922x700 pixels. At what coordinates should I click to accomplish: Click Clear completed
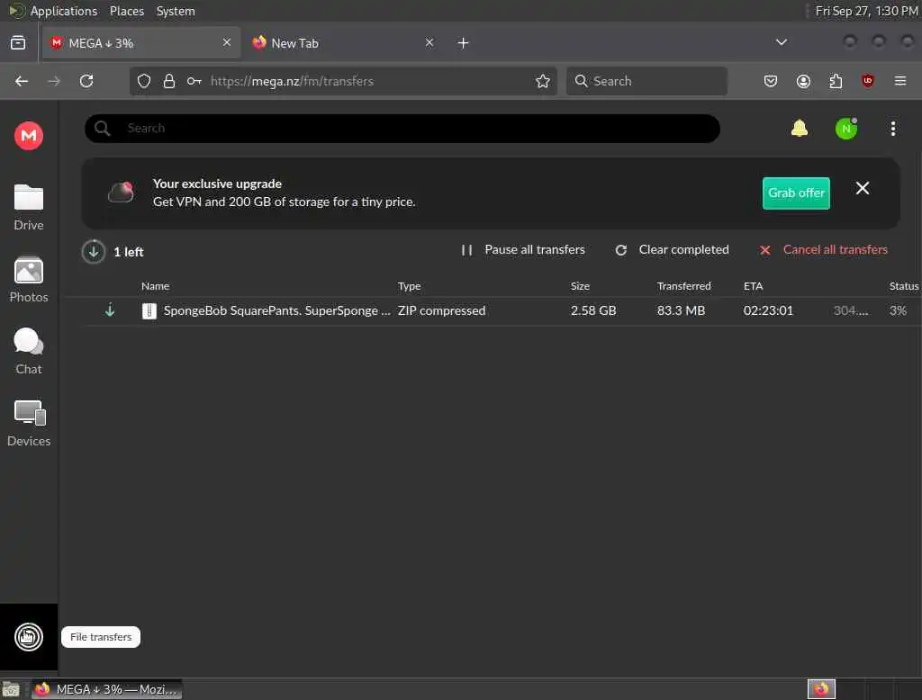(672, 250)
